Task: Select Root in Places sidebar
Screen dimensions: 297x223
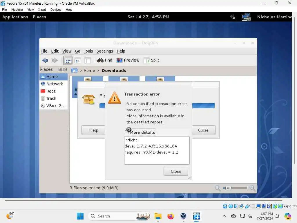Action: pos(54,91)
